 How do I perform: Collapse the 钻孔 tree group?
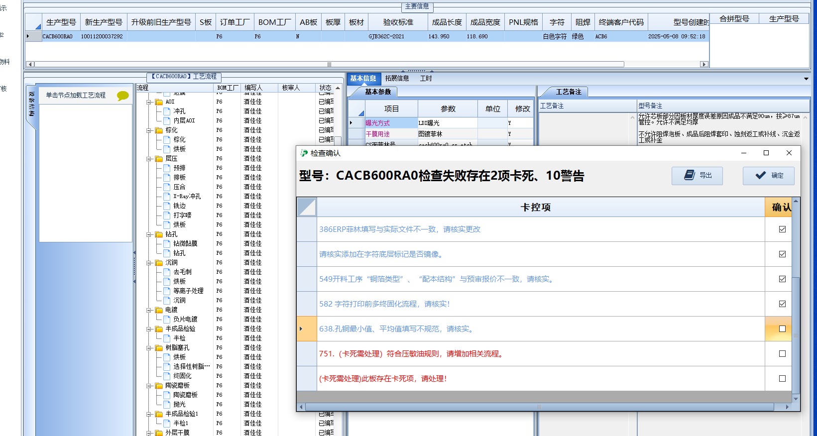(149, 234)
